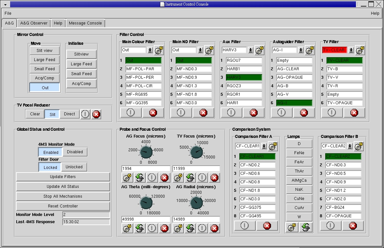Image resolution: width=384 pixels, height=248 pixels.
Task: Open the Aux Filter dropdown showing HARV3
Action: (x=250, y=50)
